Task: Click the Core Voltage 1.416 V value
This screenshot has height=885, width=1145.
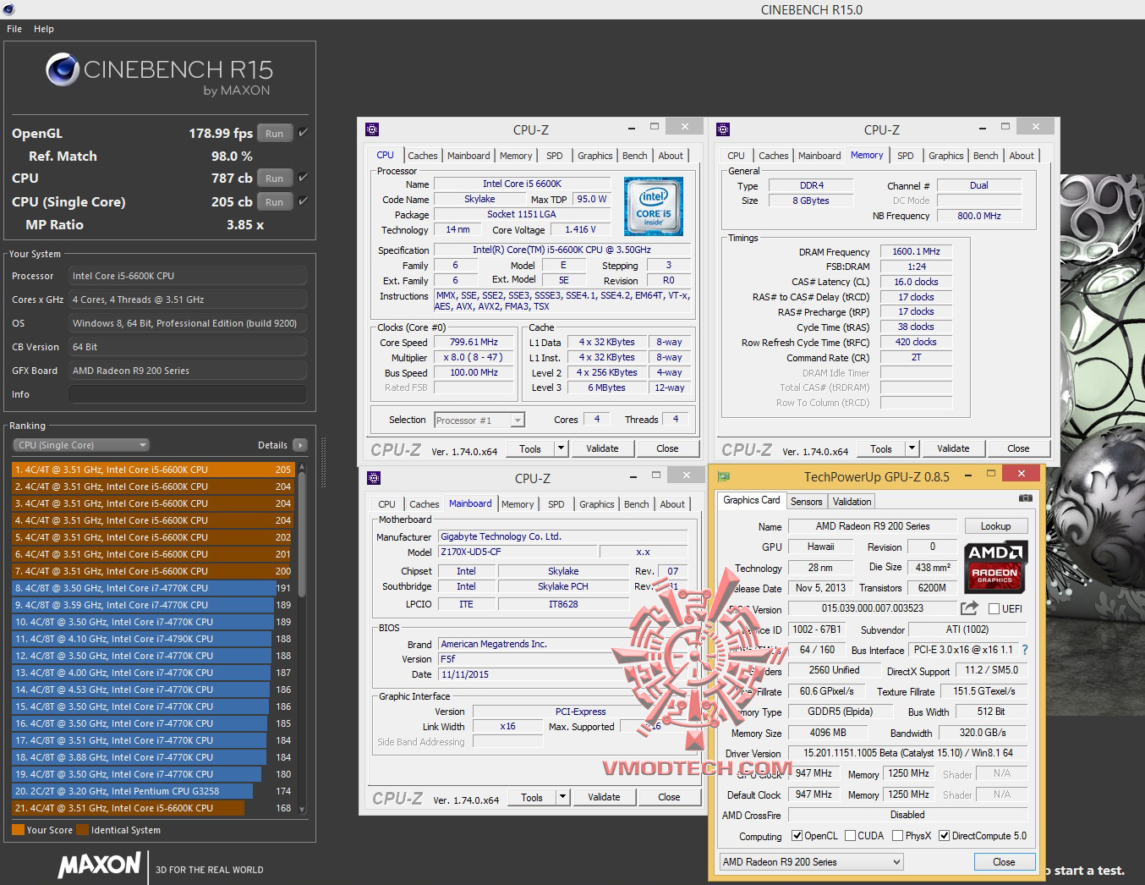Action: [x=580, y=229]
